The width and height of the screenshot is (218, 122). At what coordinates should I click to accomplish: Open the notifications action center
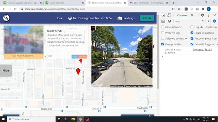[x=214, y=119]
